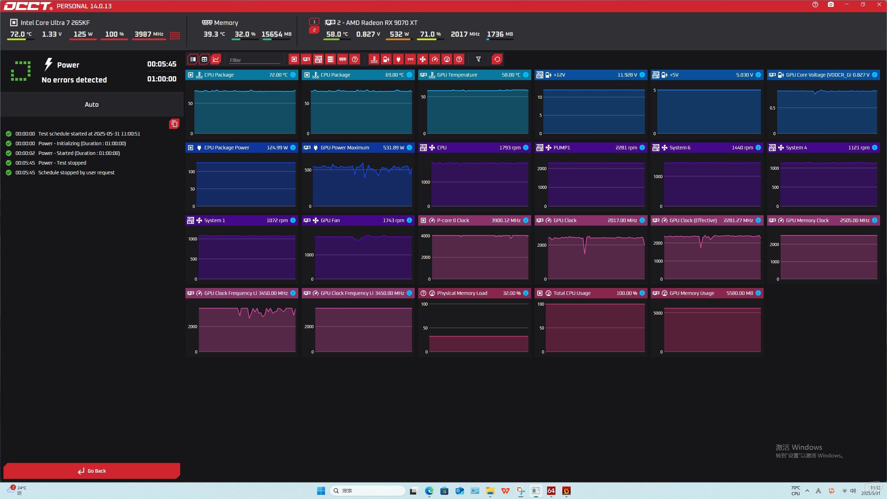Screen dimensions: 887x499
Task: Toggle the unknown sensor type filter
Action: [459, 59]
